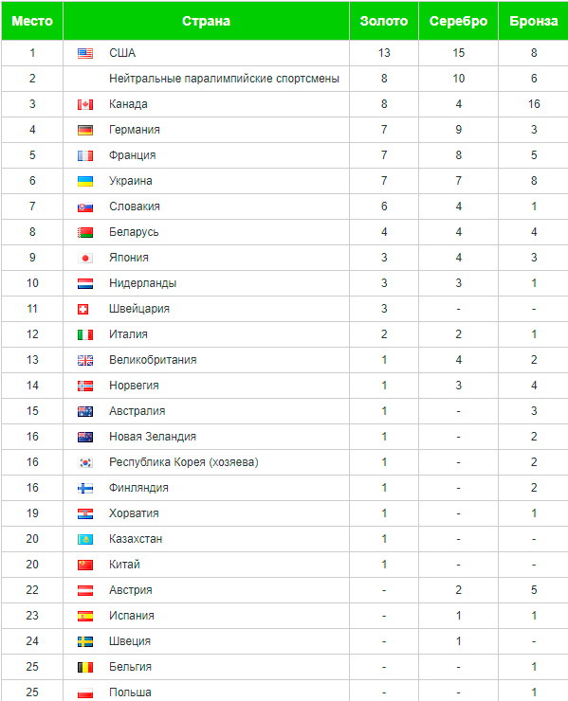Click the Бронза column header
The height and width of the screenshot is (701, 568).
[534, 21]
